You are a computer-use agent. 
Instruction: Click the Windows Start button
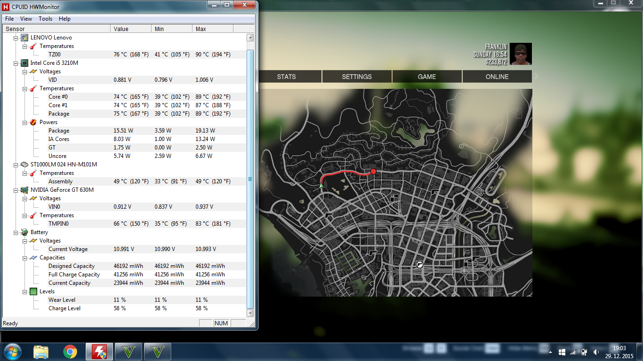point(12,352)
